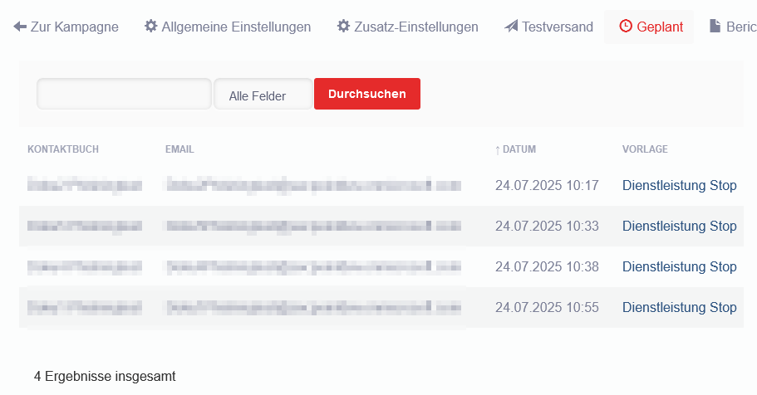Image resolution: width=757 pixels, height=395 pixels.
Task: Click the red clock icon for Geplant
Action: coord(626,27)
